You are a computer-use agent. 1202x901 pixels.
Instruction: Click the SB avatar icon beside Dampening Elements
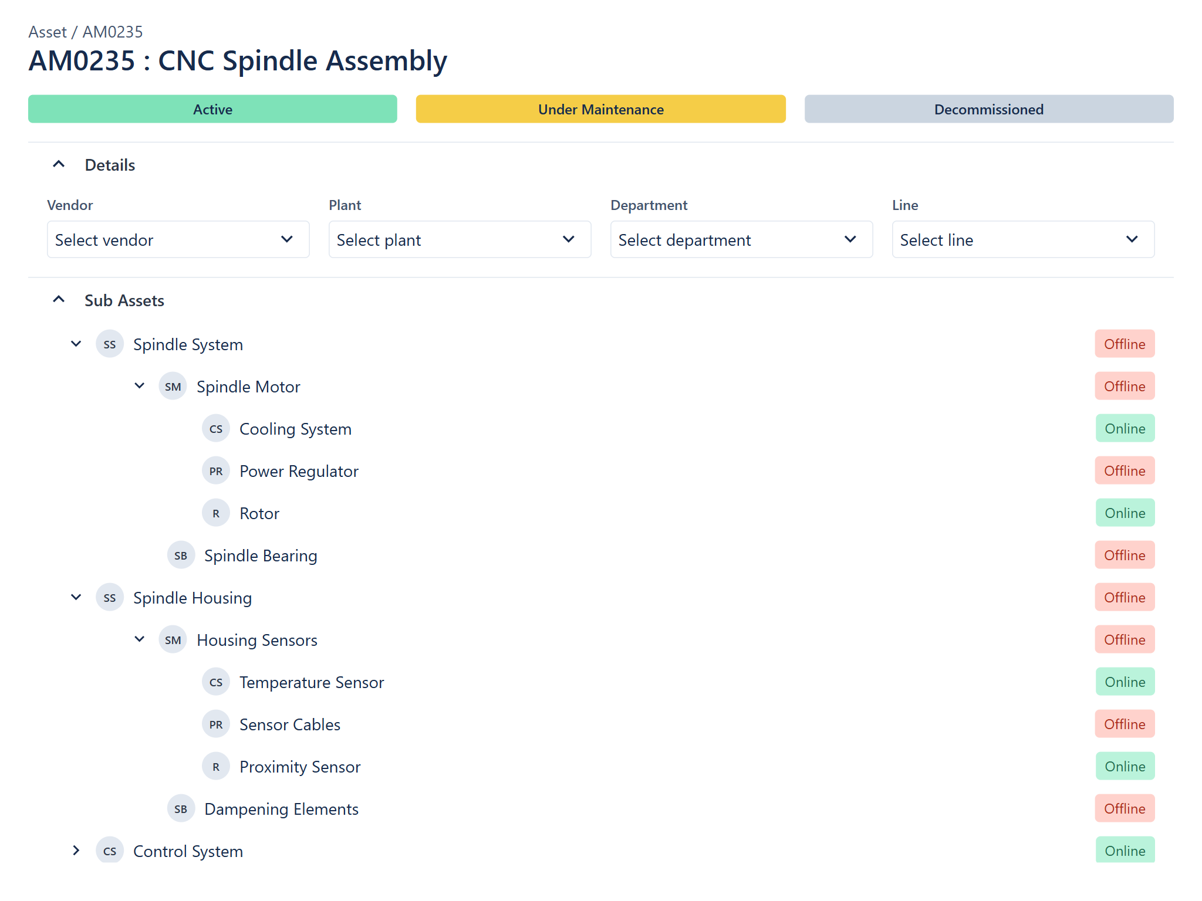click(x=181, y=809)
